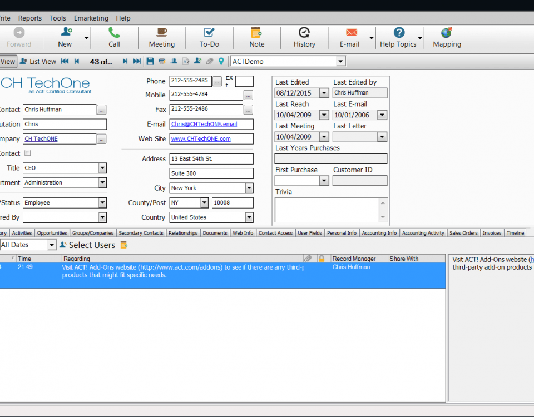The image size is (534, 417).
Task: Open the Help Topics dropdown arrow
Action: coord(420,38)
